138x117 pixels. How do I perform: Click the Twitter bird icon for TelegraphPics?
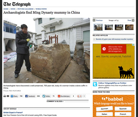pos(95,84)
